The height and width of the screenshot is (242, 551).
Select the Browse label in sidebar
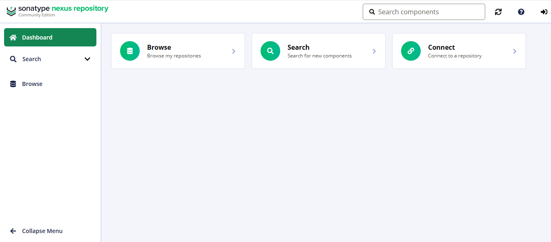pyautogui.click(x=32, y=84)
